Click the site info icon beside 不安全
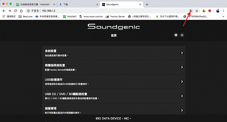 pyautogui.click(x=28, y=11)
